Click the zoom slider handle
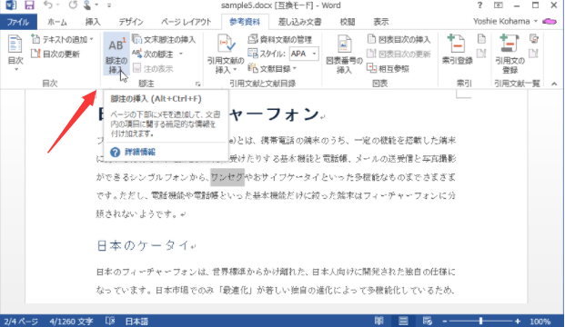 coord(480,321)
